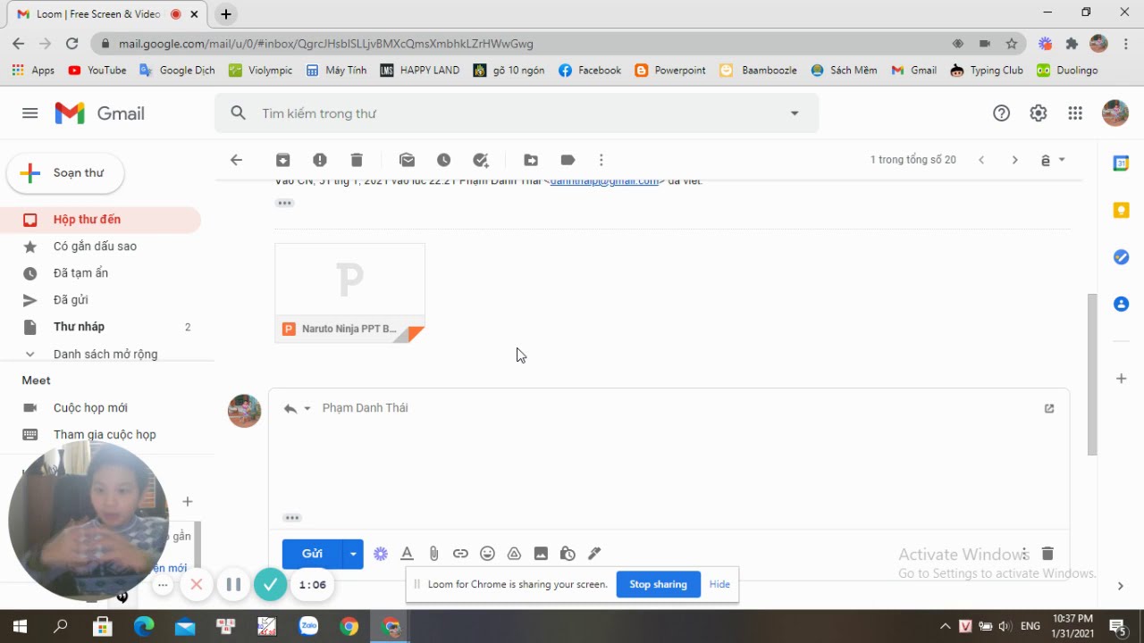The height and width of the screenshot is (643, 1144).
Task: Pause the Loom recording
Action: tap(233, 585)
